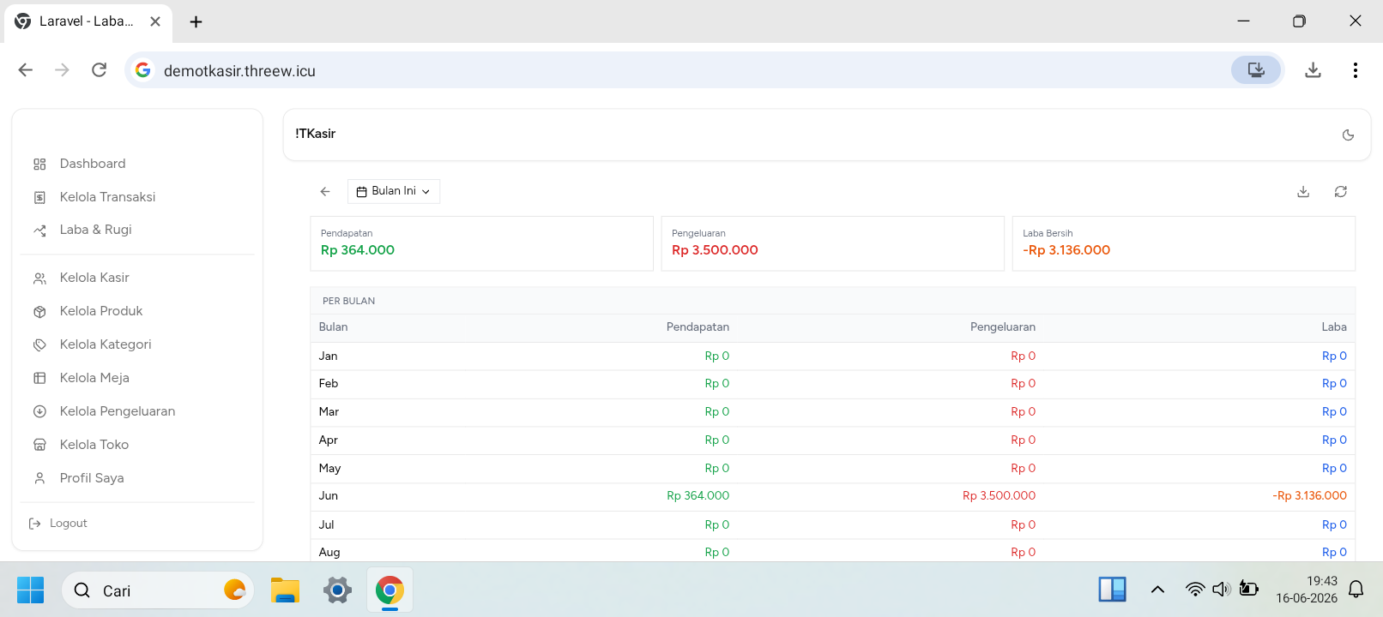Click the Kelola Toko store icon
1383x617 pixels.
point(39,445)
